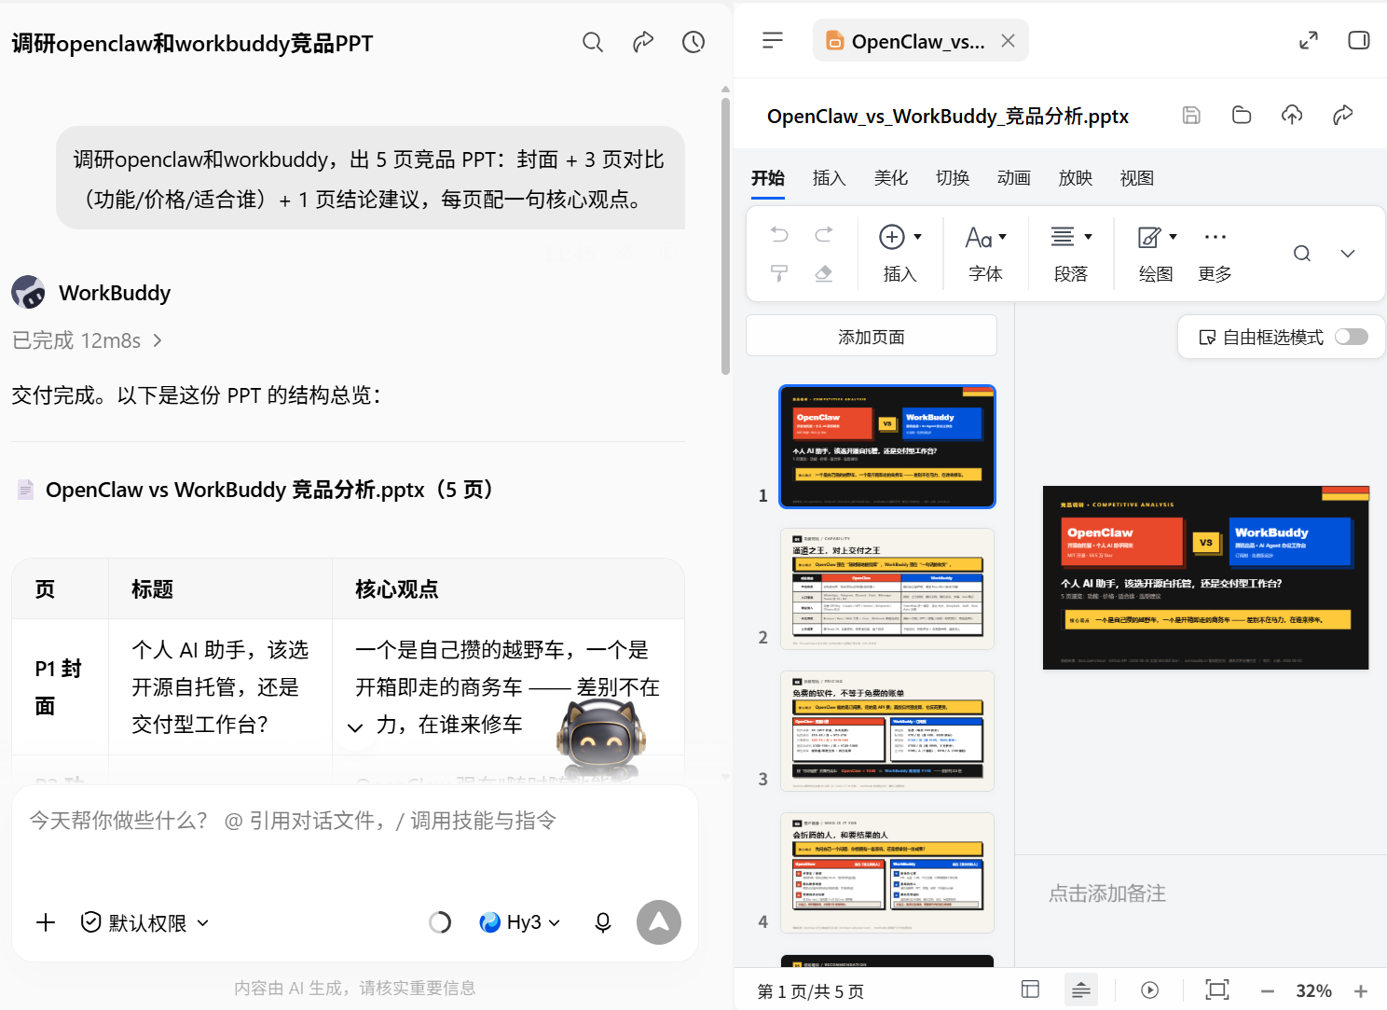1387x1010 pixels.
Task: Start the slideshow with the play icon
Action: click(x=1150, y=989)
